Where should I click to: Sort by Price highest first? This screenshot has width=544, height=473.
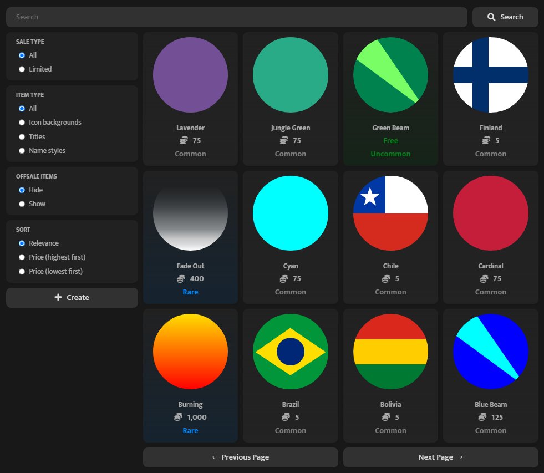22,257
